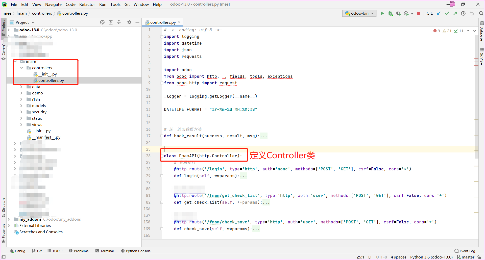This screenshot has height=260, width=485.
Task: Open the odoo-bin run configuration dropdown
Action: tap(359, 13)
